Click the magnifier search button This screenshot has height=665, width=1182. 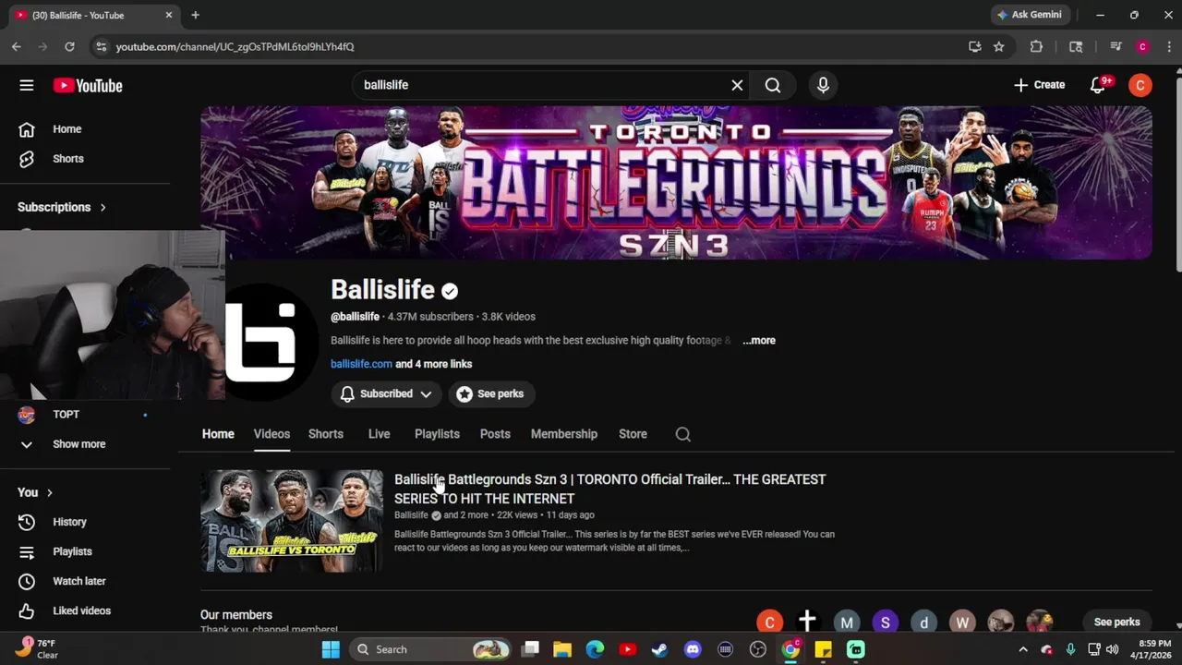tap(773, 85)
